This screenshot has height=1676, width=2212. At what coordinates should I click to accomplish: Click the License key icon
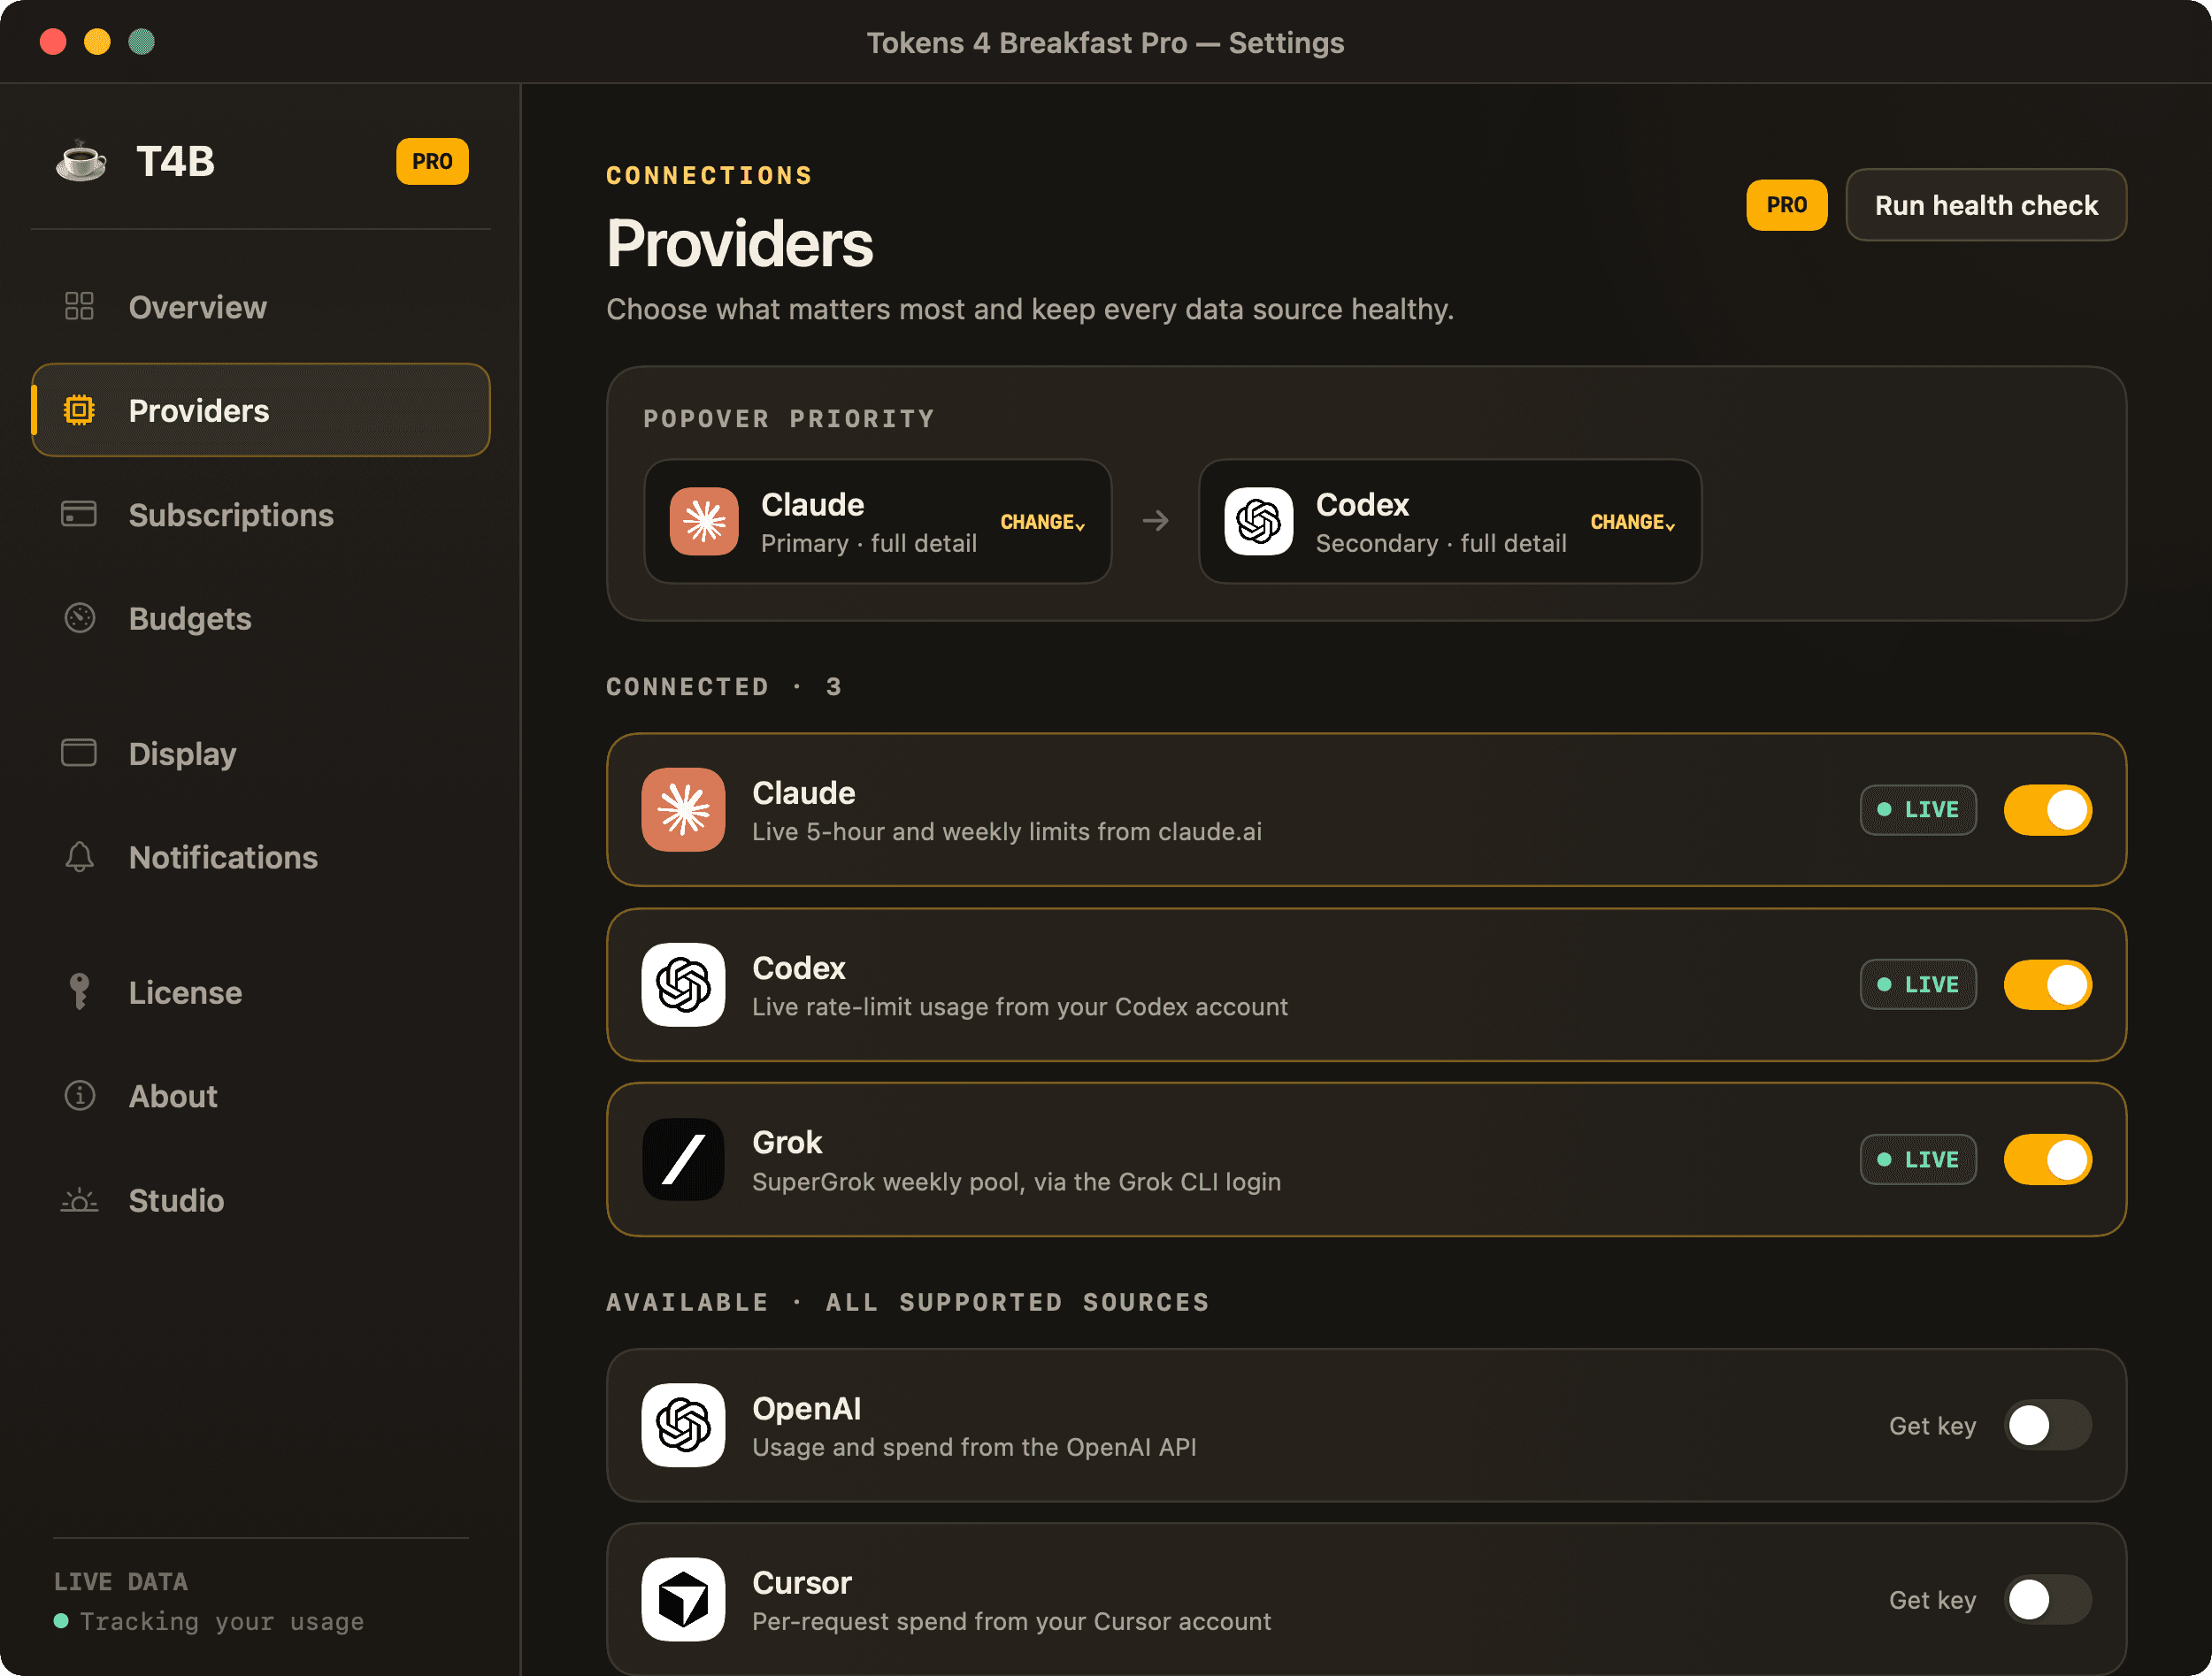[79, 991]
